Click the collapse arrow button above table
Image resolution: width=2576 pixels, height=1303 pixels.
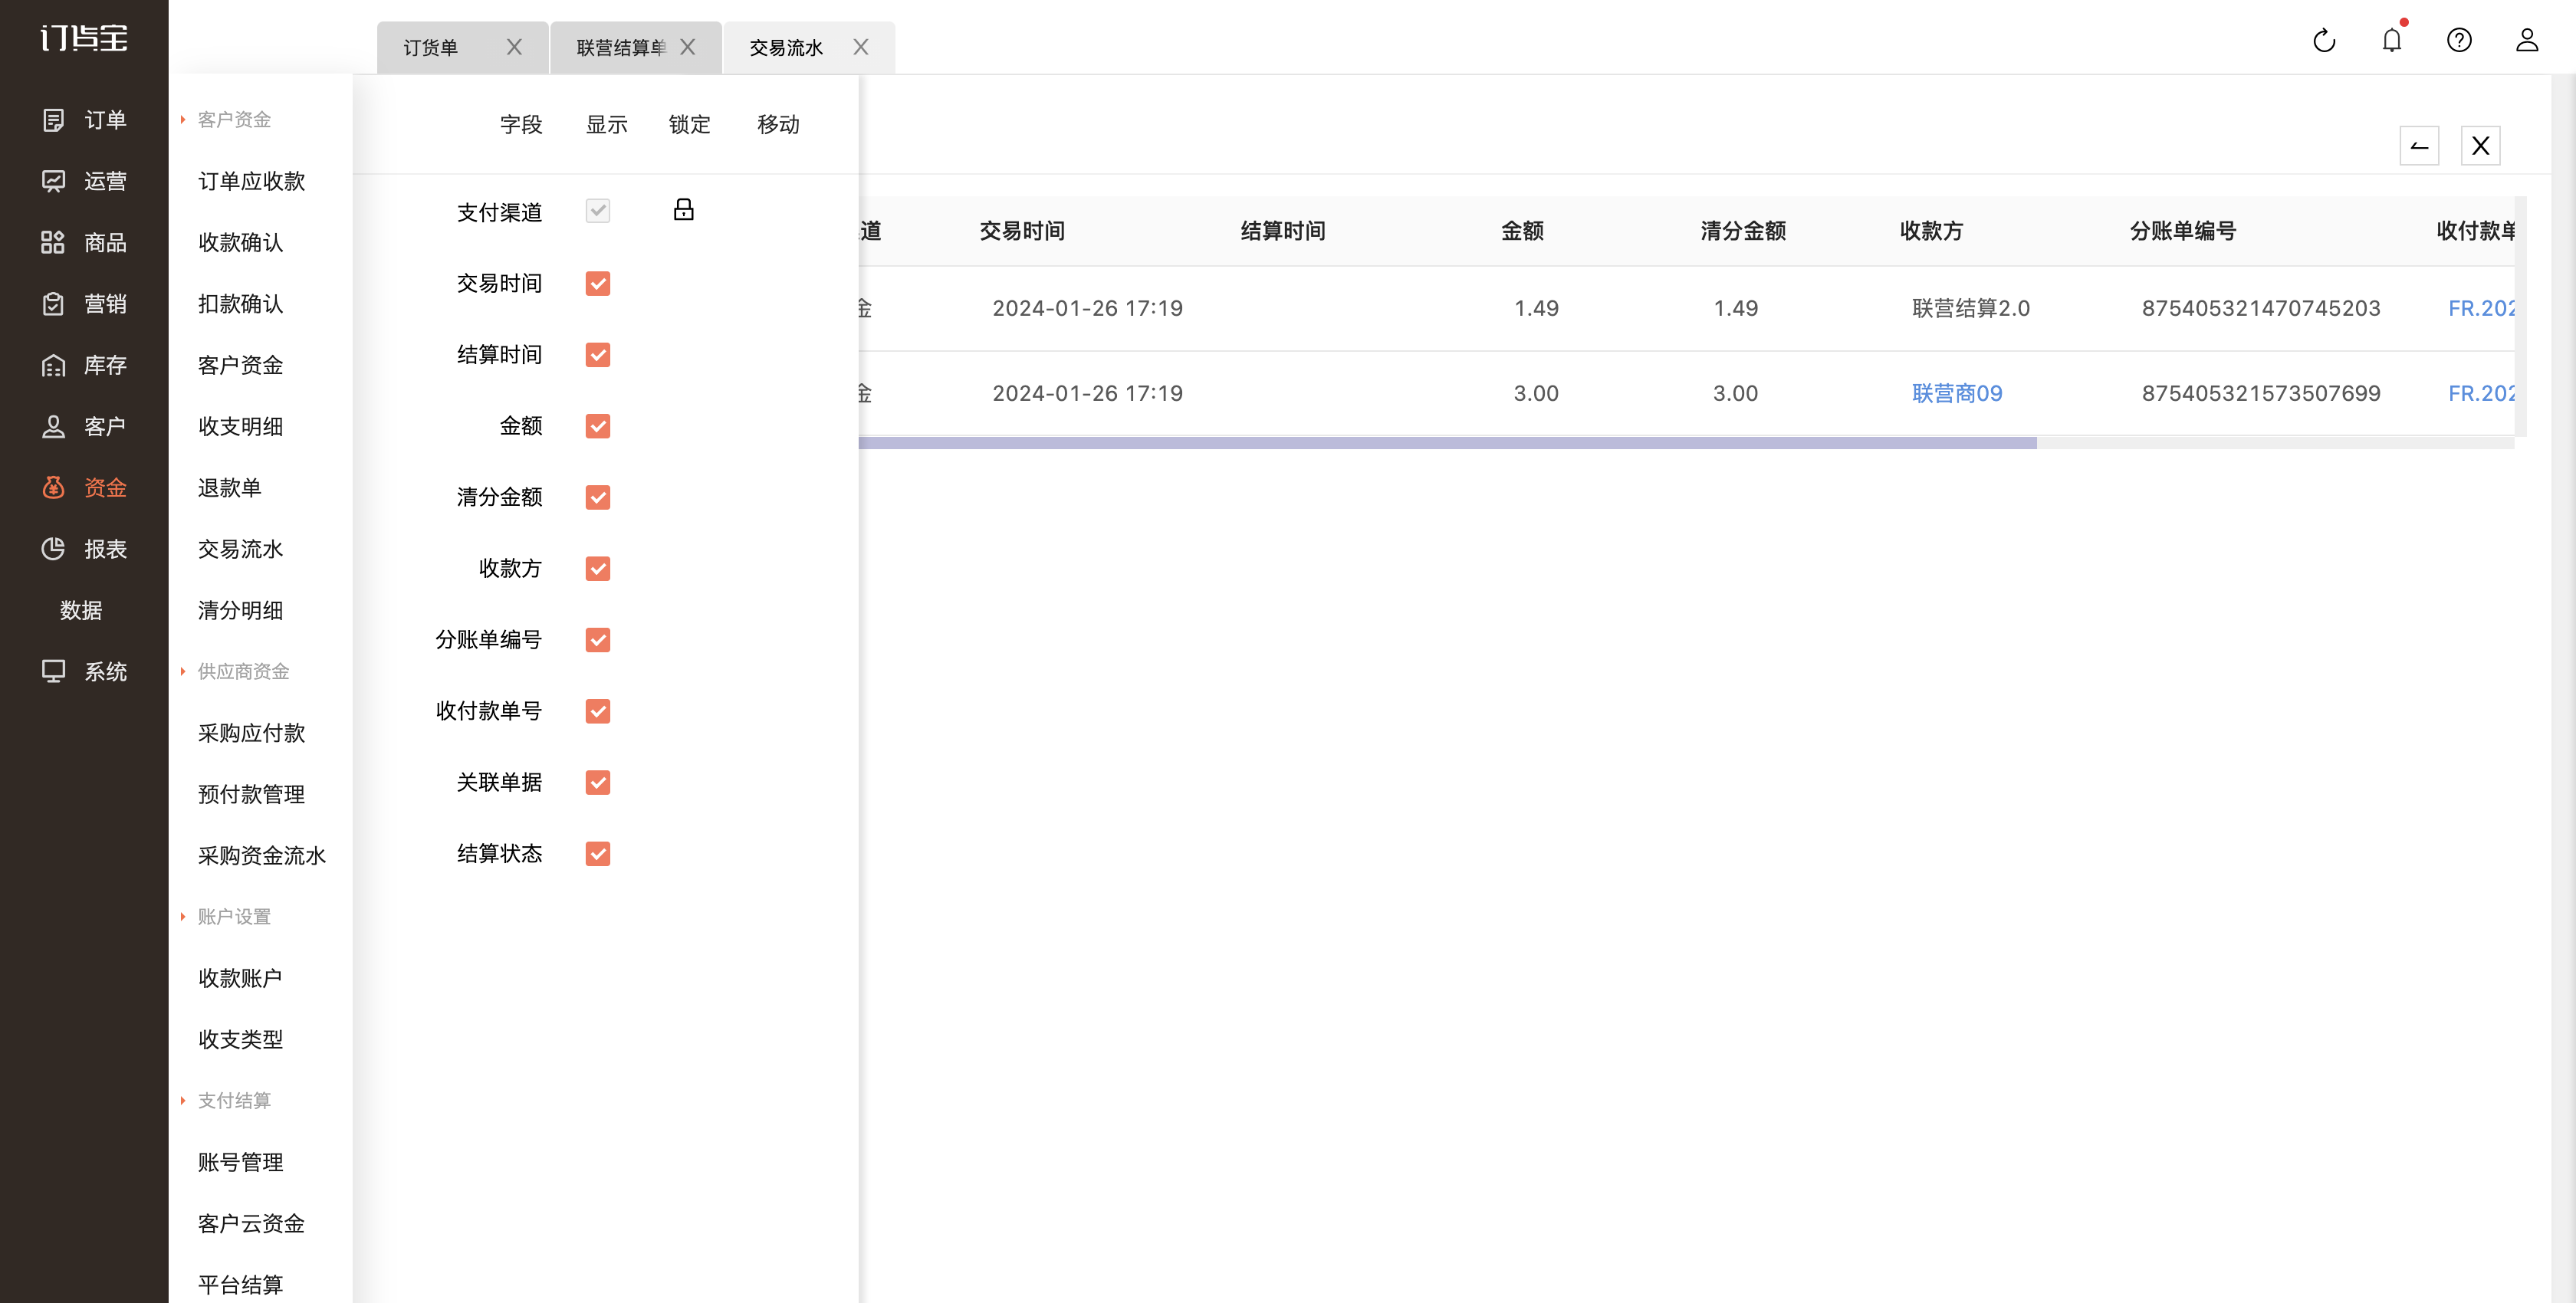pyautogui.click(x=2419, y=146)
